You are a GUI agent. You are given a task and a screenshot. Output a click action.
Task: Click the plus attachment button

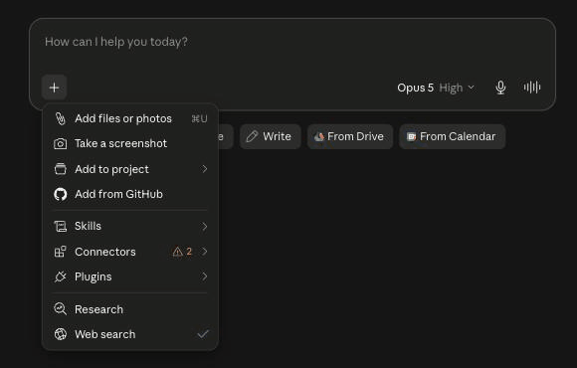click(x=54, y=88)
